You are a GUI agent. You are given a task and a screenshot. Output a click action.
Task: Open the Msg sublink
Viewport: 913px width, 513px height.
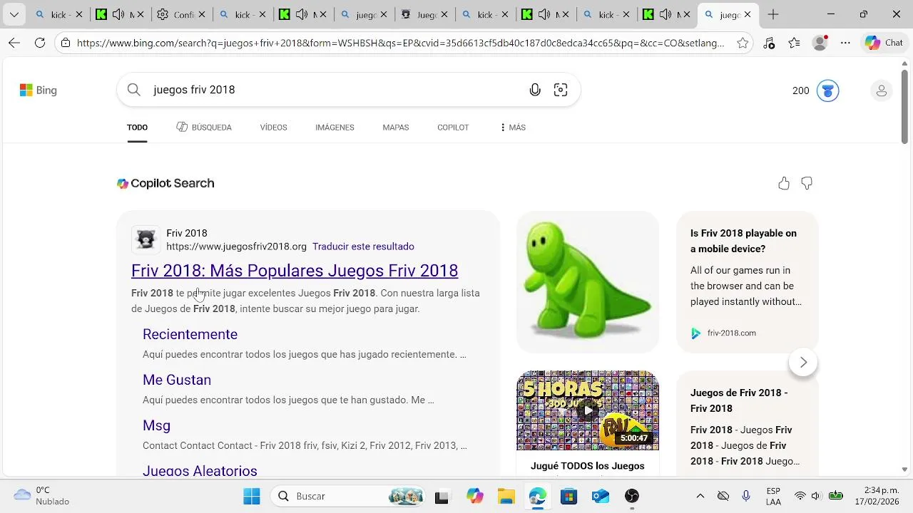coord(156,425)
